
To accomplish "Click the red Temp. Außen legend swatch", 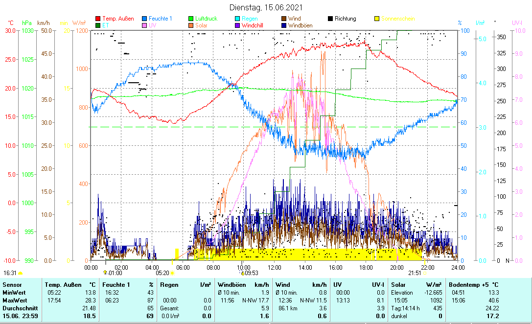I will 98,19.
